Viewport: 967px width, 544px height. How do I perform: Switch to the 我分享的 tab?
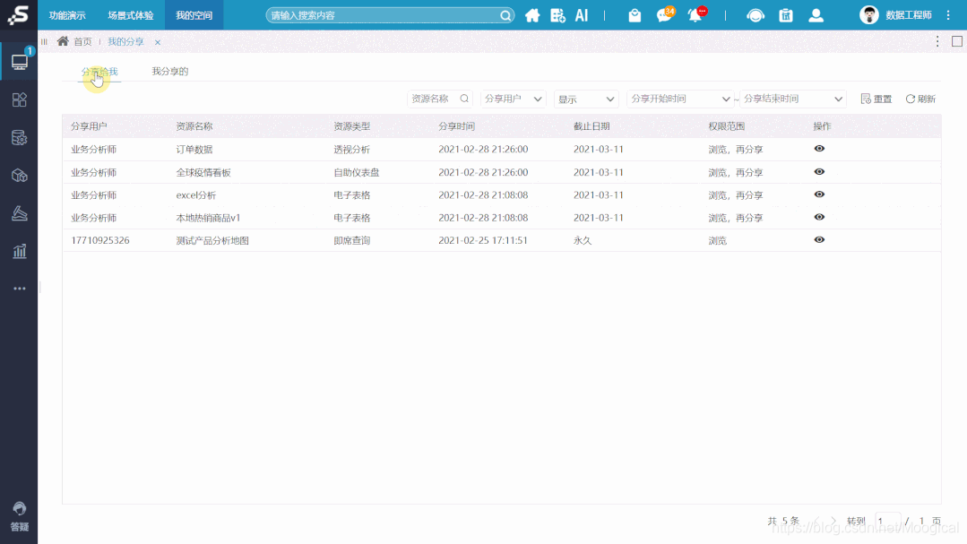170,72
